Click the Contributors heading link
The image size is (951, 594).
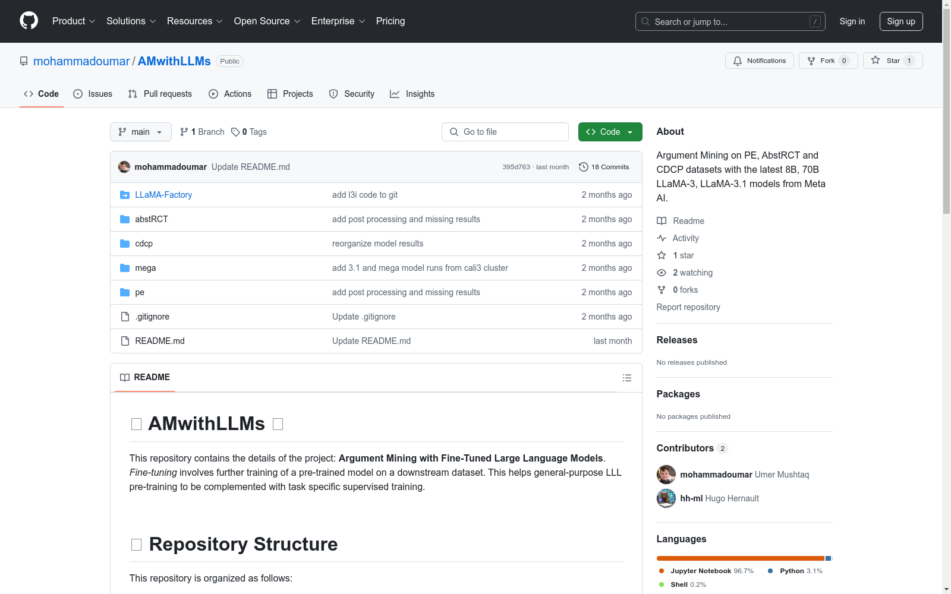692,448
